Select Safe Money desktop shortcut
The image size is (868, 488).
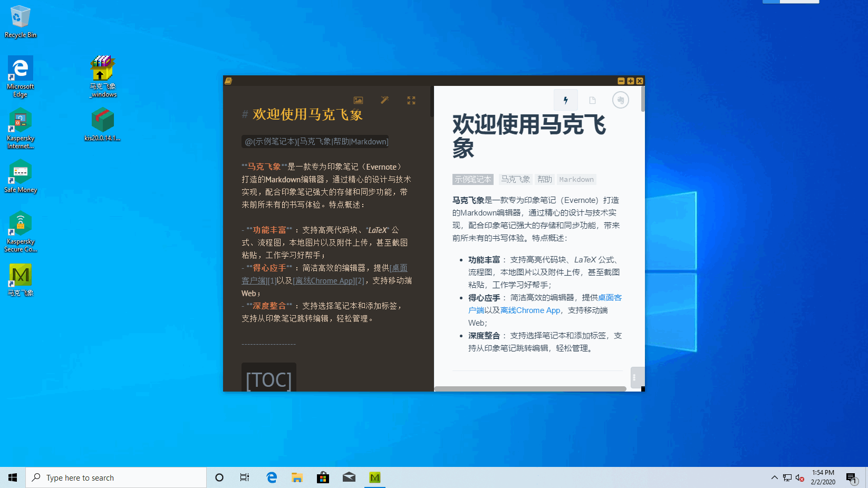pyautogui.click(x=20, y=177)
